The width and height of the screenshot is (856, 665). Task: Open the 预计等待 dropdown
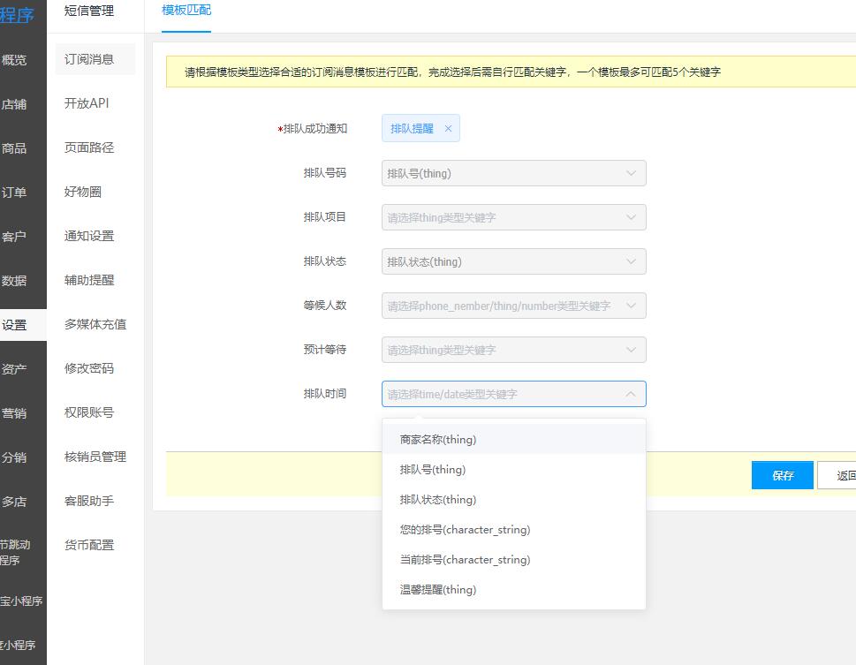[x=513, y=350]
